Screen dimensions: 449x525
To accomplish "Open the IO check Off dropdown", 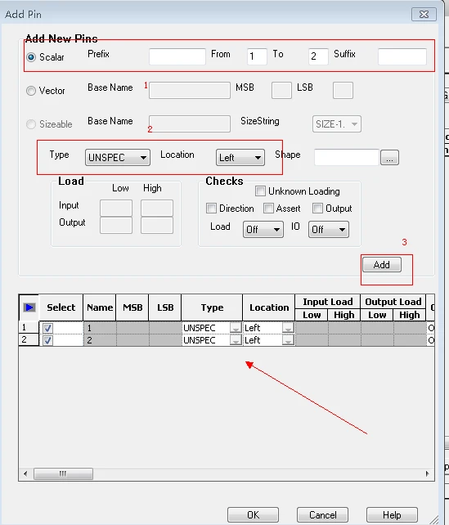I will pos(329,229).
